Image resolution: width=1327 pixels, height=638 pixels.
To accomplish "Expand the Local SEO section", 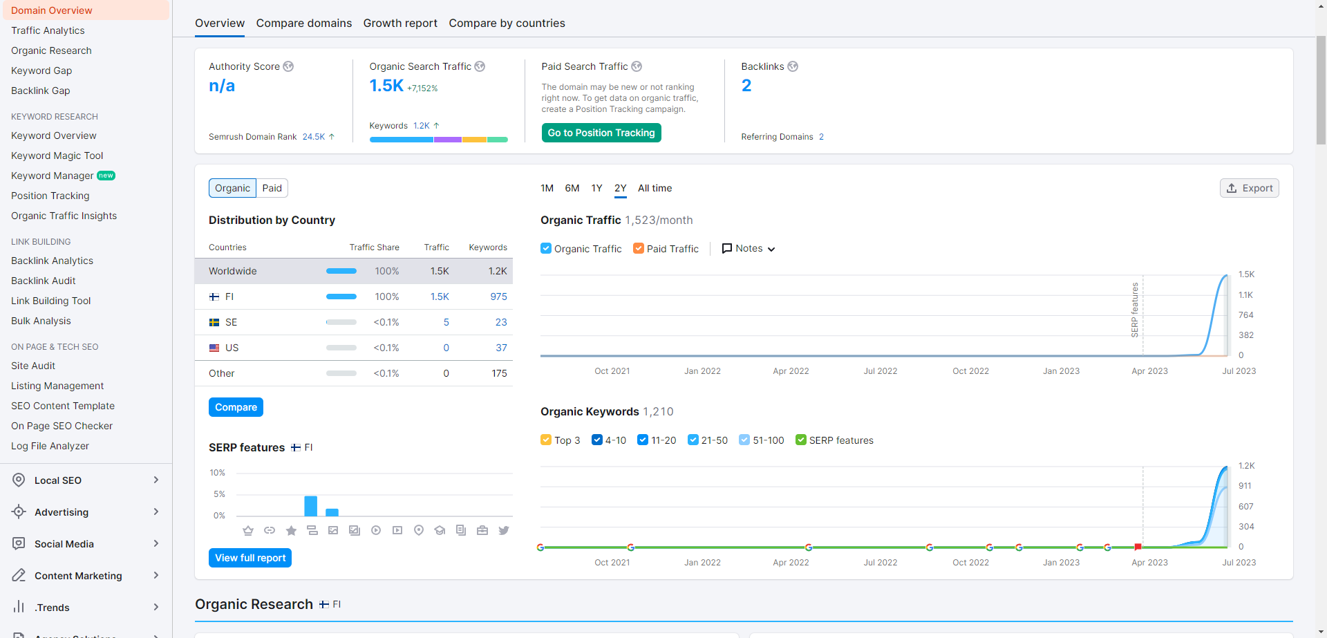I will click(x=86, y=480).
